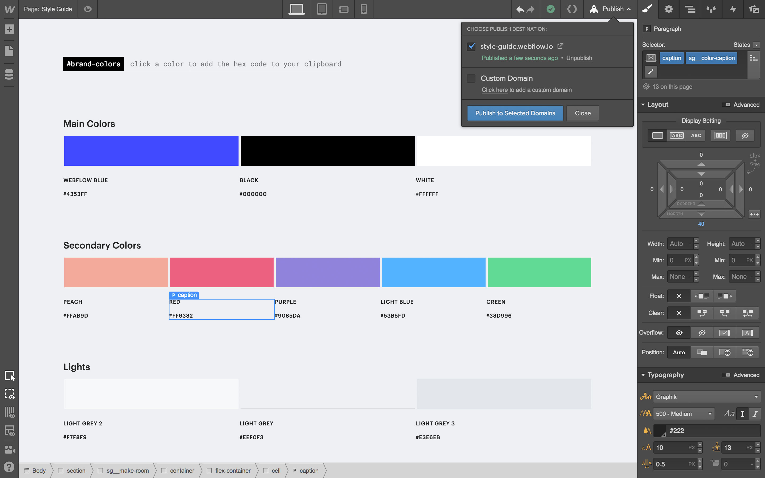Open the Pages panel
This screenshot has width=765, height=478.
pos(10,50)
